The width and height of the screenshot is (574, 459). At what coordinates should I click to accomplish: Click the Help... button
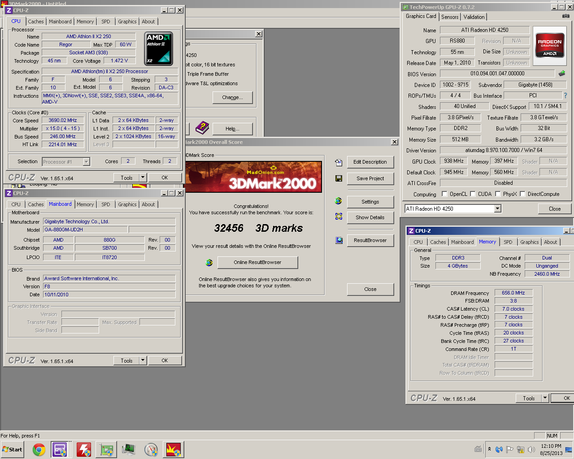[x=232, y=129]
